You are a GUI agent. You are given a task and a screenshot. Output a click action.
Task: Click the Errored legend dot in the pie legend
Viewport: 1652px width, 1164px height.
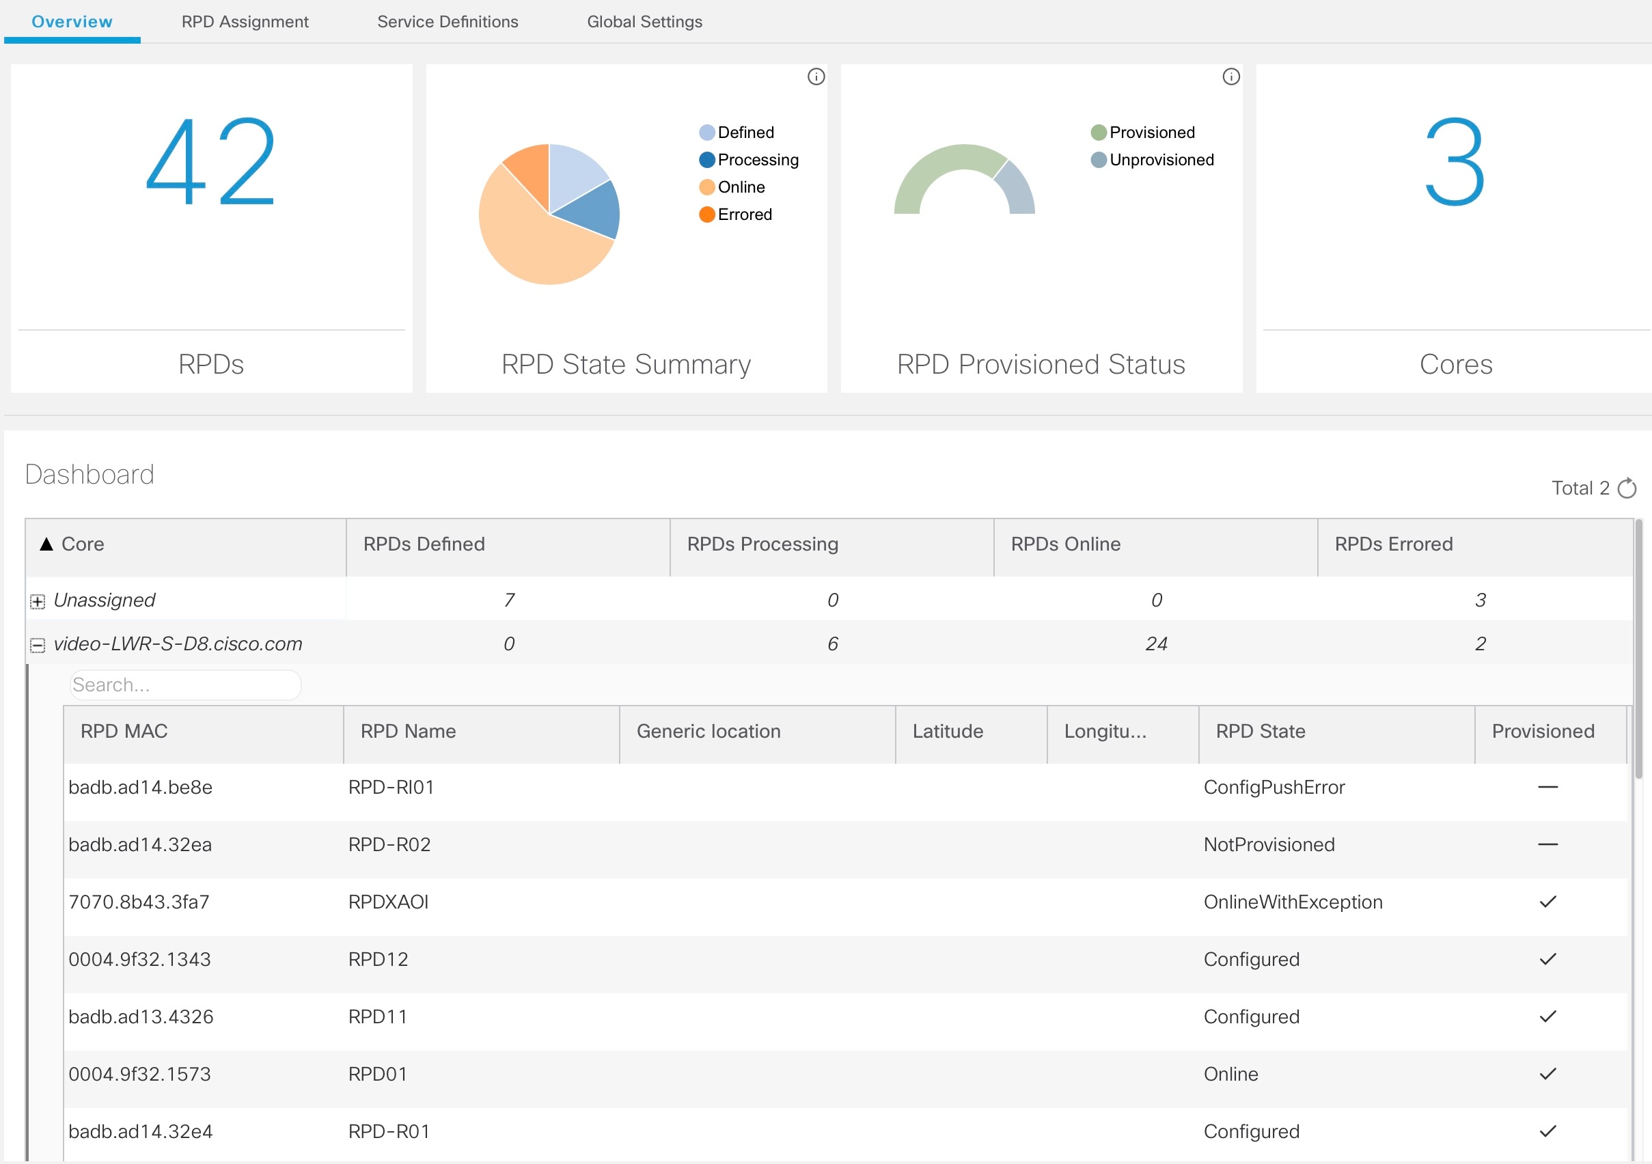(x=706, y=214)
